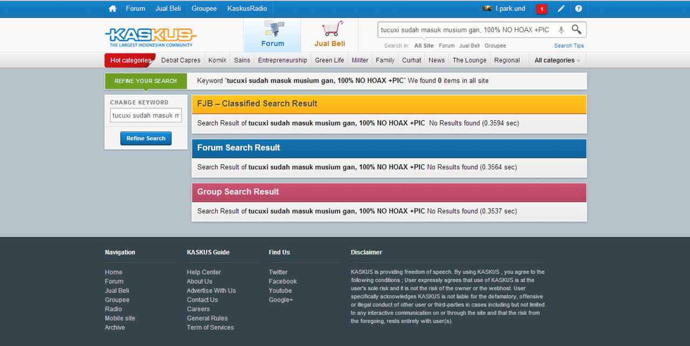This screenshot has width=690, height=346.
Task: Open the Regional category
Action: point(507,60)
